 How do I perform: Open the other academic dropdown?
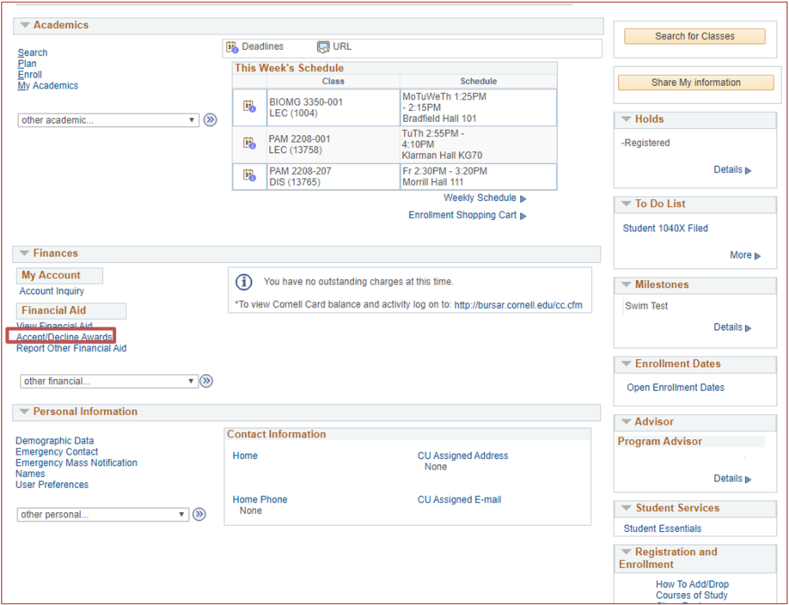[x=108, y=120]
